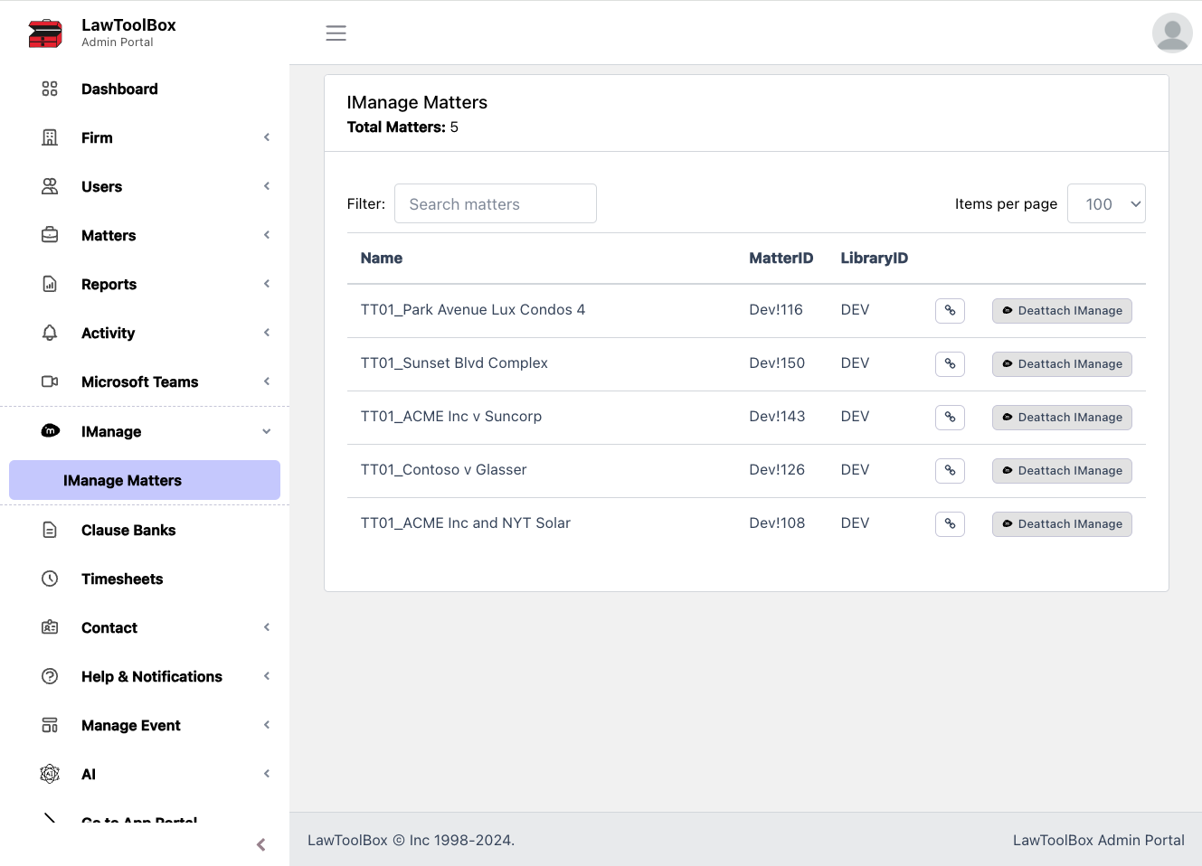Deattach IManage for Contoso v Glasser
Screen dimensions: 1202x866
tap(1062, 470)
